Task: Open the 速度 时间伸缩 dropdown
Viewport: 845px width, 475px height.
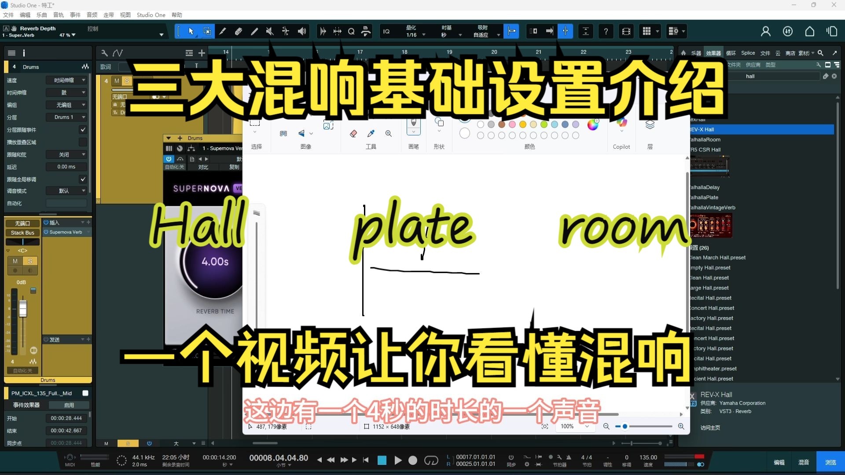Action: tap(66, 80)
